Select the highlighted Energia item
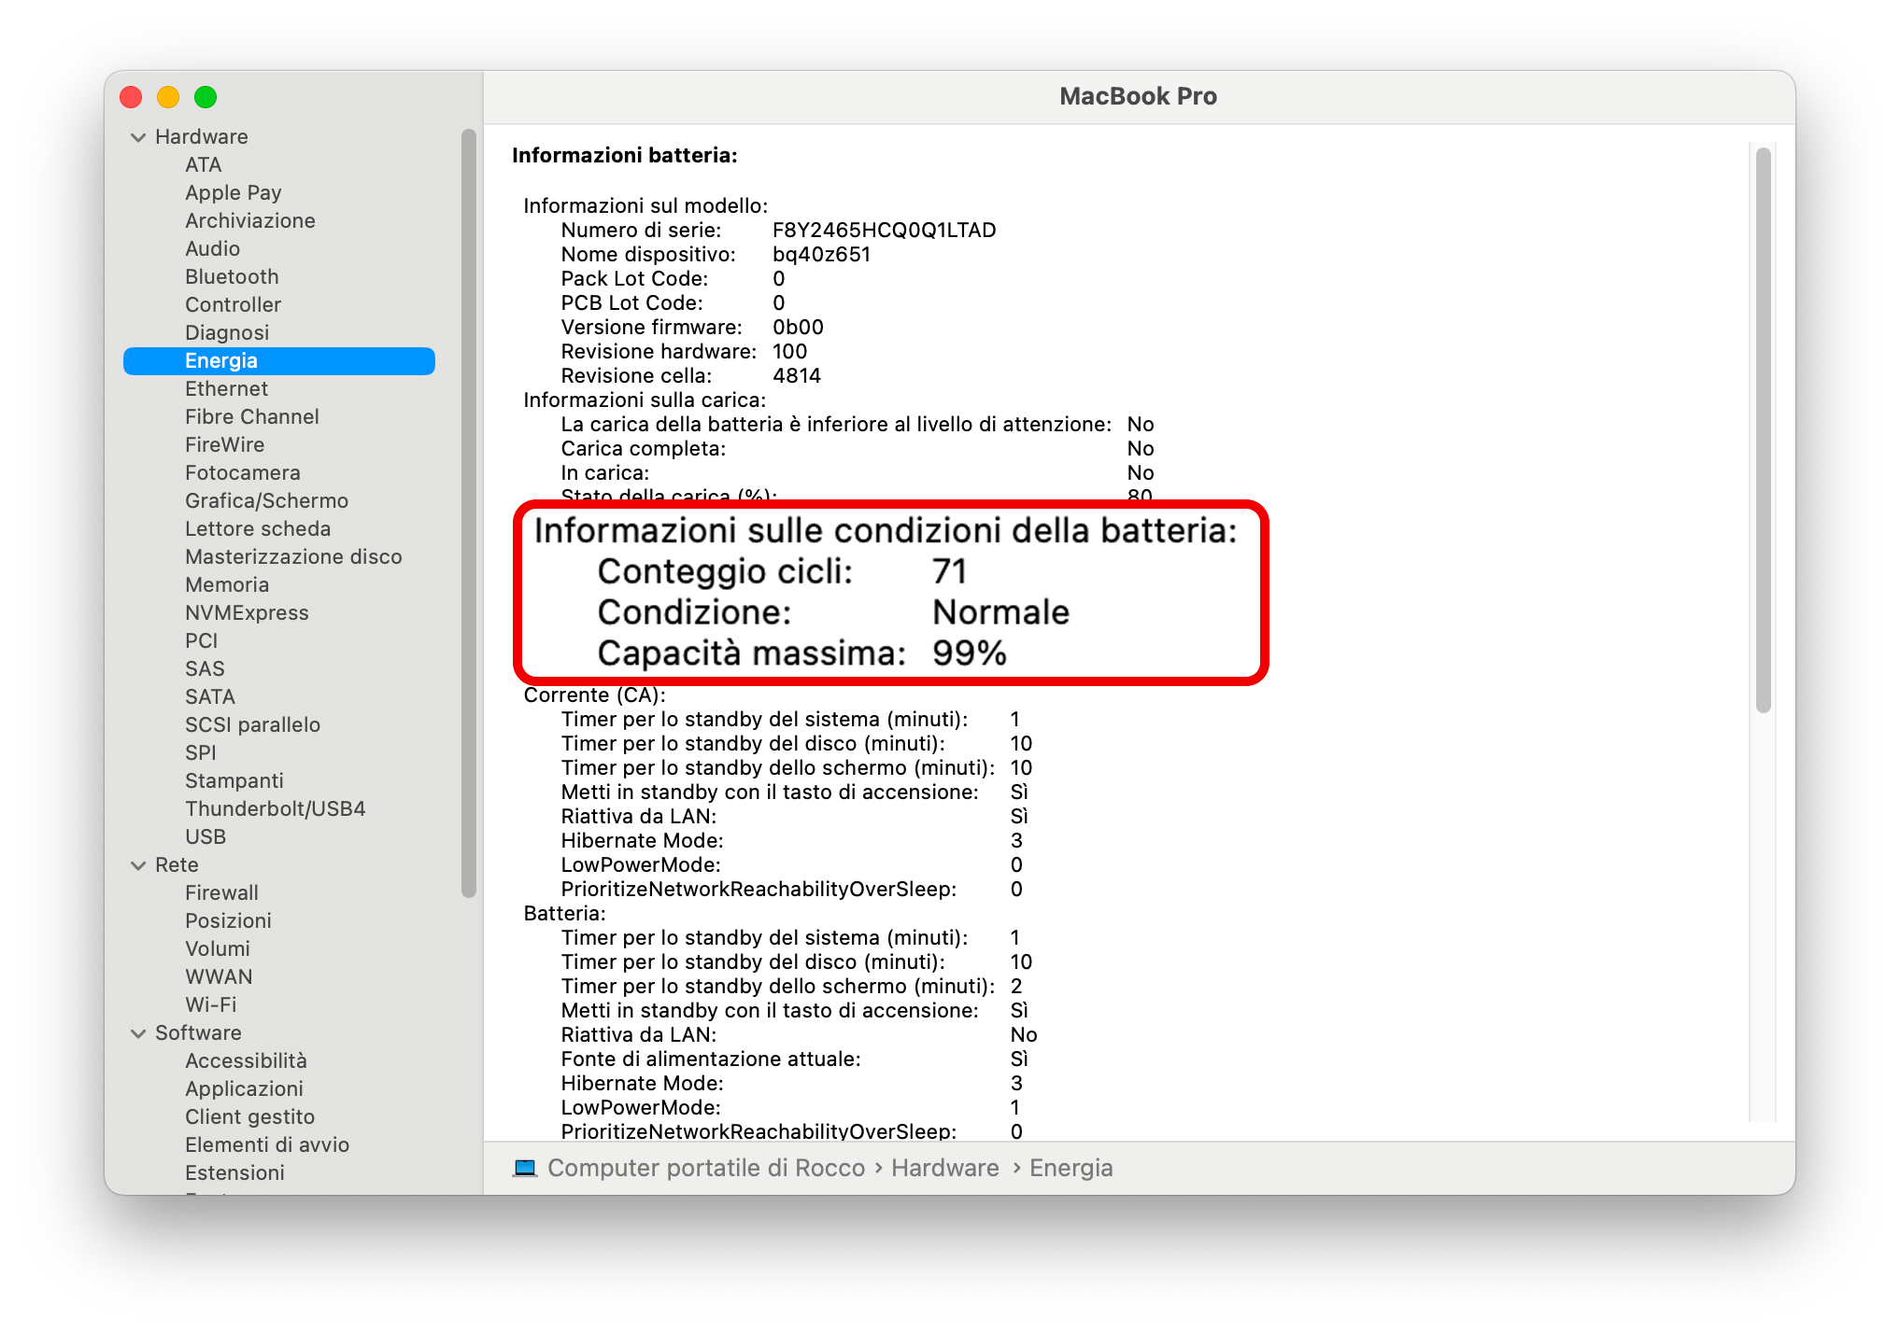The height and width of the screenshot is (1333, 1900). click(x=279, y=361)
